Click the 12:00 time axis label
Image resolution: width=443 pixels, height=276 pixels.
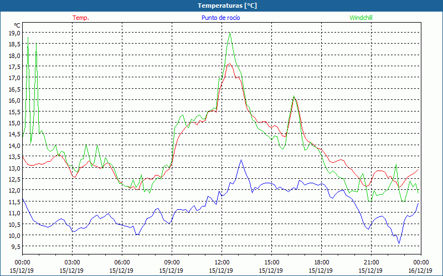click(x=221, y=262)
